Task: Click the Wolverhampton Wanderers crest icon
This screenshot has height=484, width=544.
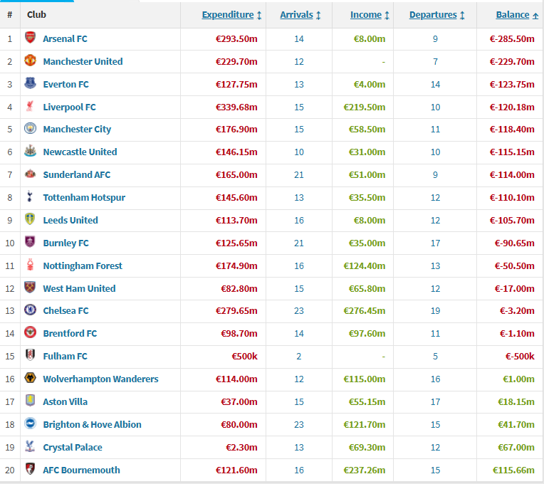Action: pos(30,378)
